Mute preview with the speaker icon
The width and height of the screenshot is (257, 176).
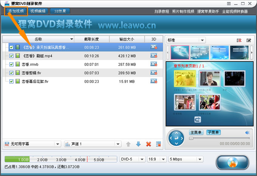247,133
